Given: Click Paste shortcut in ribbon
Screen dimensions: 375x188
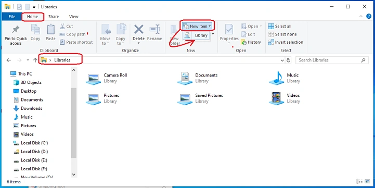Looking at the screenshot, I should coord(76,42).
